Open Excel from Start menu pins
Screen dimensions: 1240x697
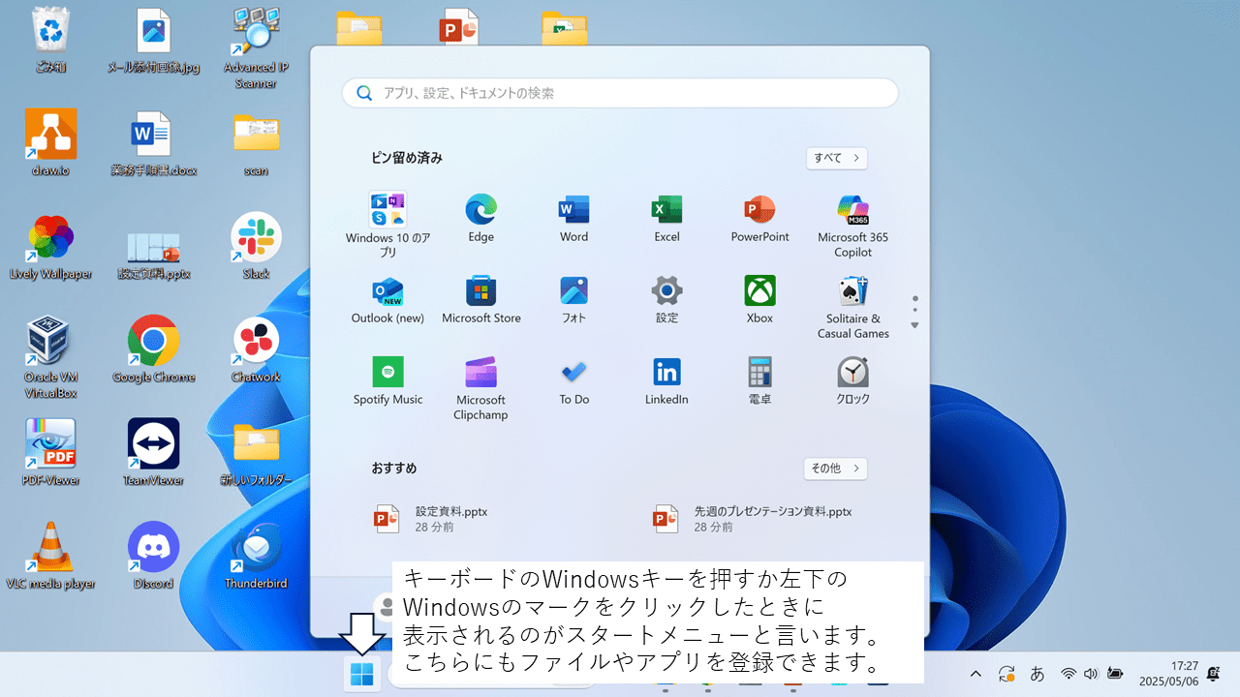[x=666, y=218]
